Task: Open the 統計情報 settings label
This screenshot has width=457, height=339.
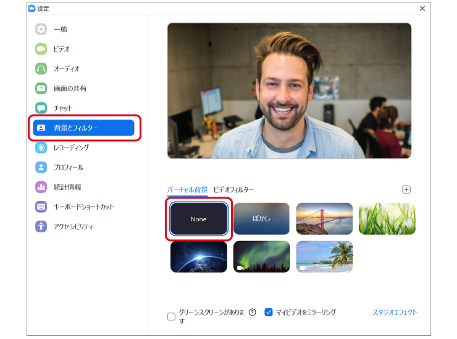Action: 67,187
